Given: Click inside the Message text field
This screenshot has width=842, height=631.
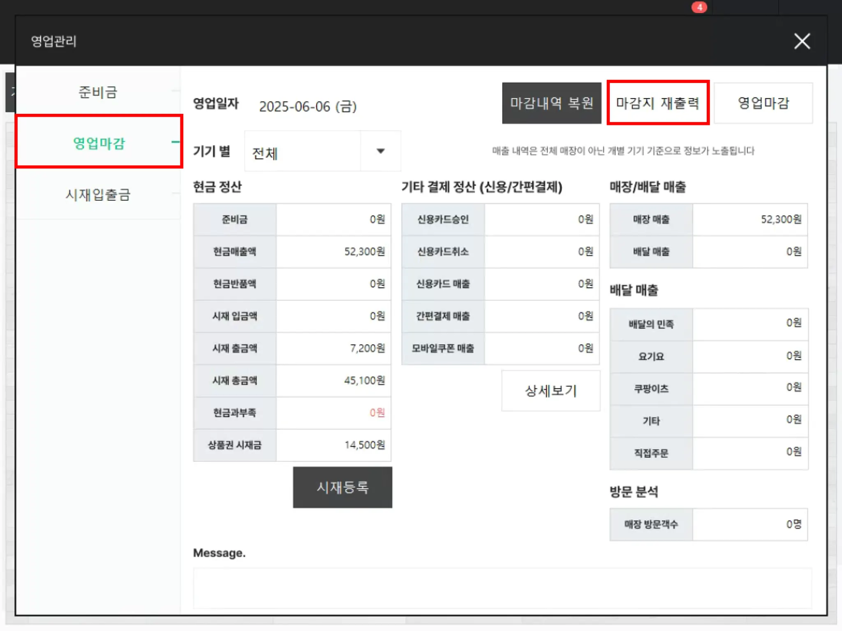Looking at the screenshot, I should tap(502, 588).
